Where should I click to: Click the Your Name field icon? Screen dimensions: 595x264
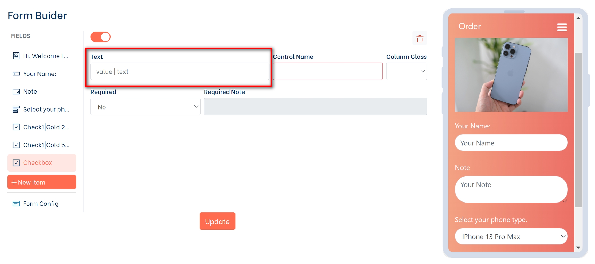(x=16, y=74)
